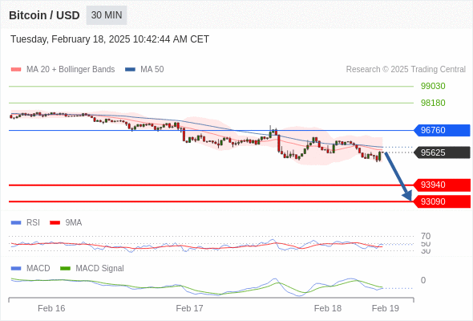
Task: Click the blue MACD legend swatch
Action: 16,269
